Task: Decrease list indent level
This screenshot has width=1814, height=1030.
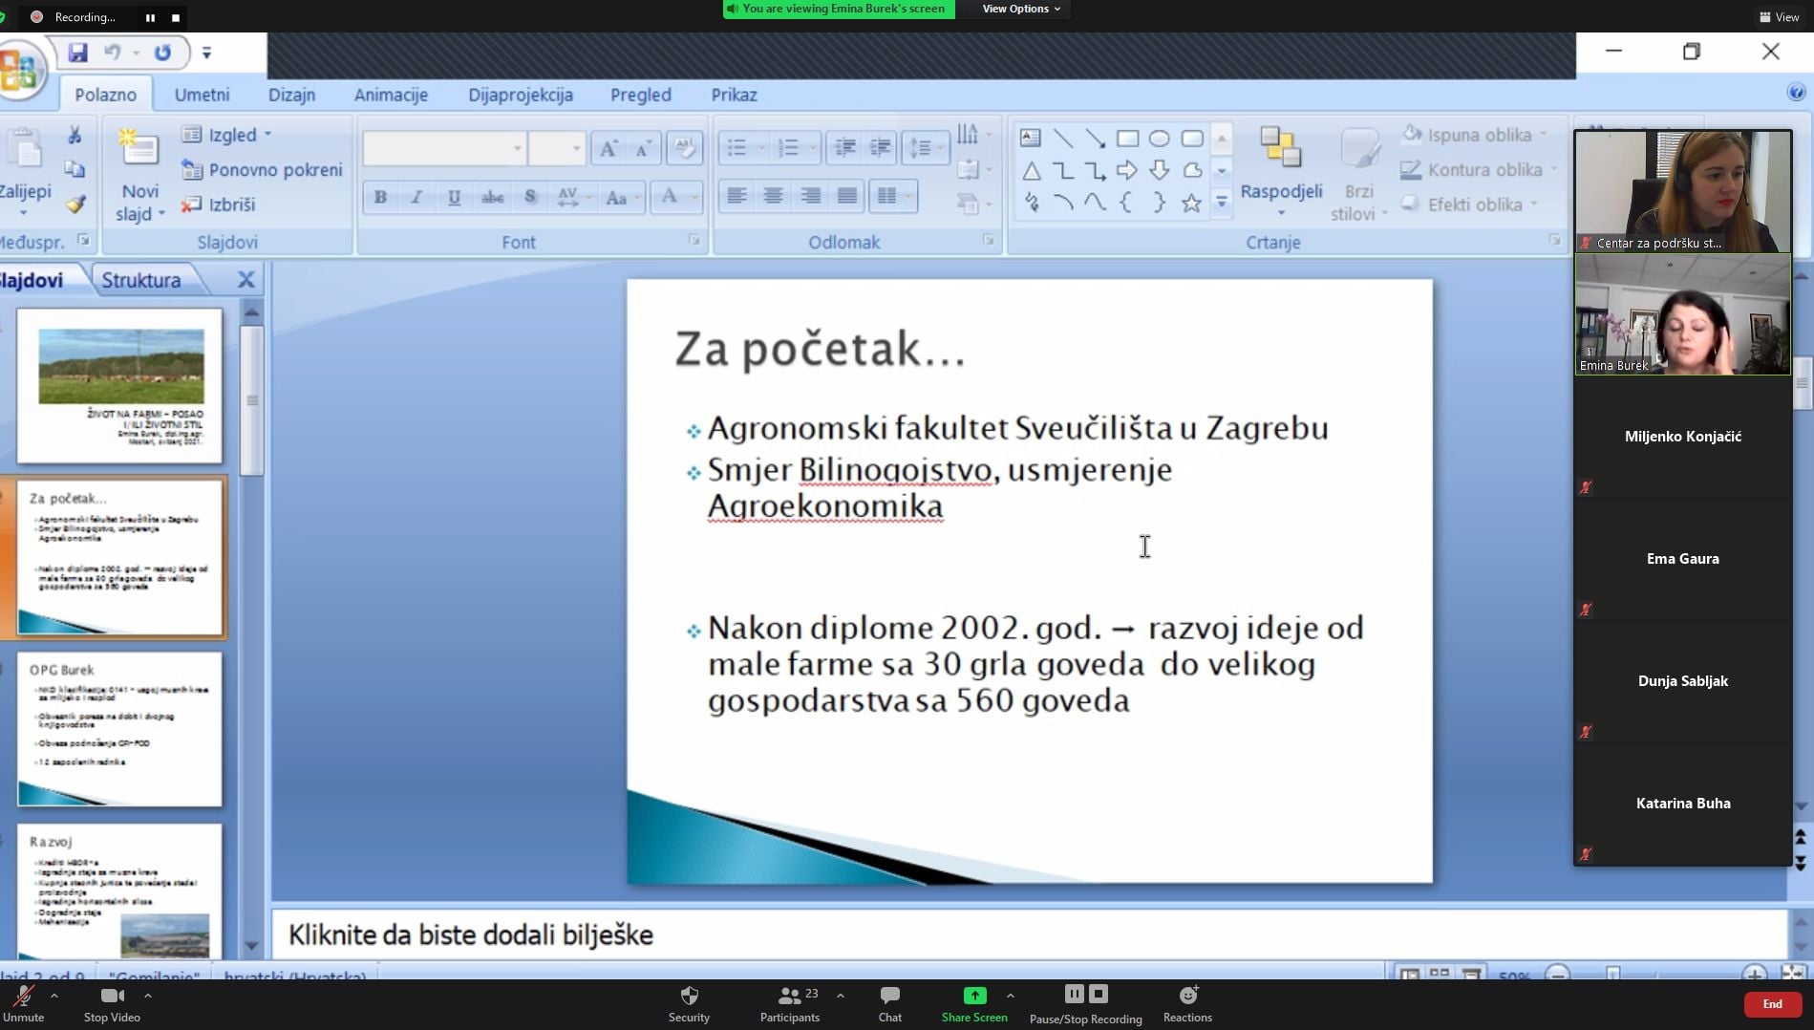Action: 844,147
